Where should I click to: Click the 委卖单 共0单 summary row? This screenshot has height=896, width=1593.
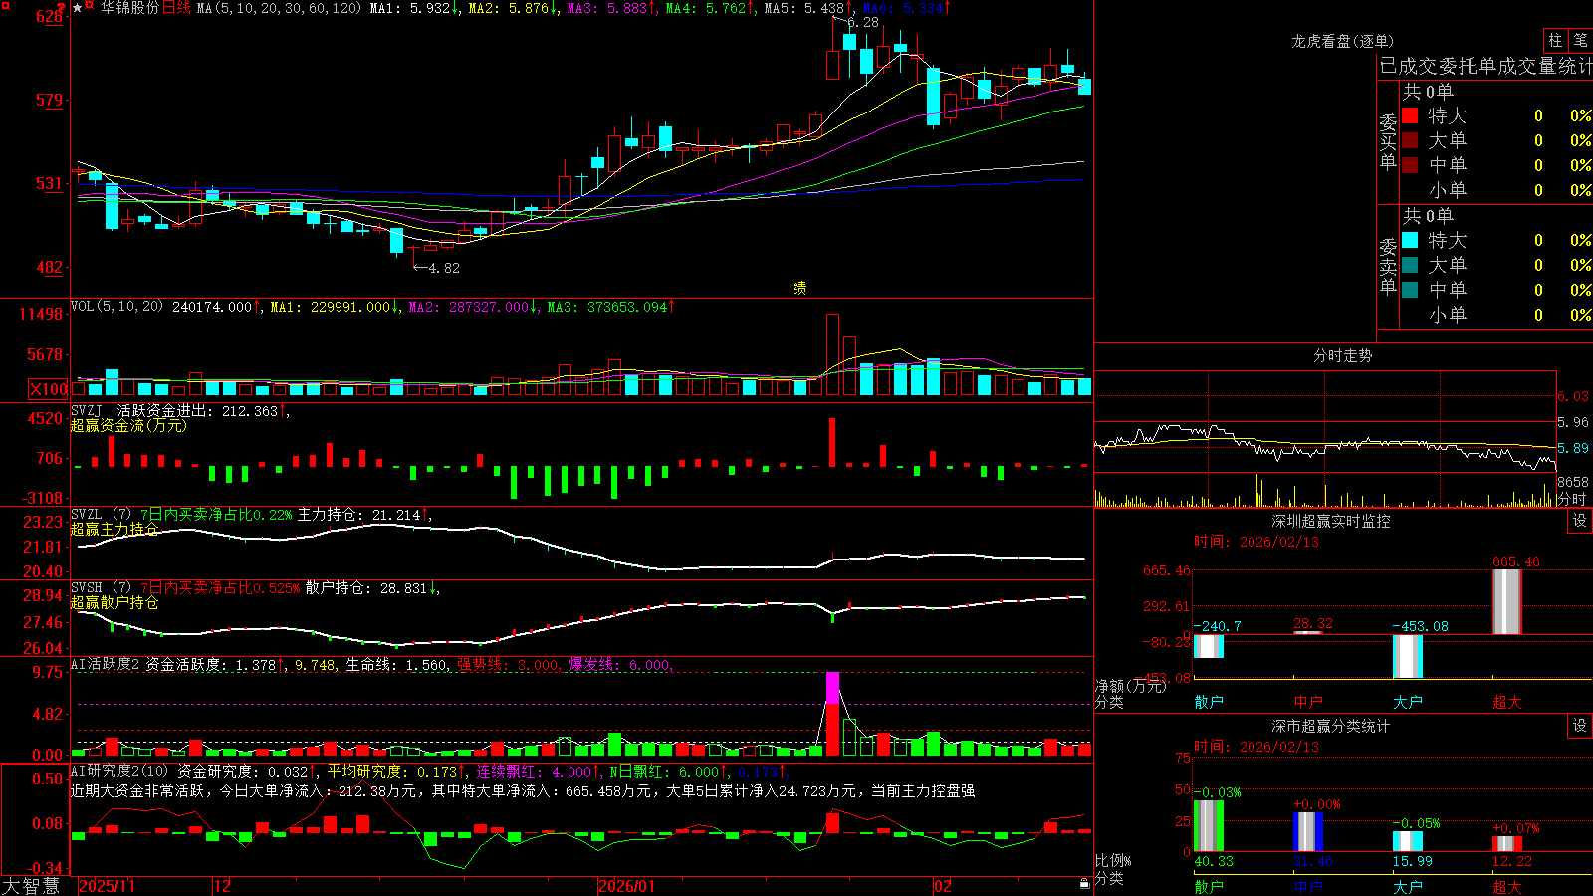coord(1428,216)
